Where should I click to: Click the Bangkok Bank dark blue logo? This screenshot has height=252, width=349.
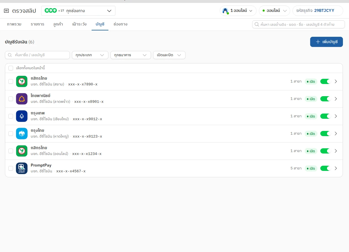[x=22, y=116]
